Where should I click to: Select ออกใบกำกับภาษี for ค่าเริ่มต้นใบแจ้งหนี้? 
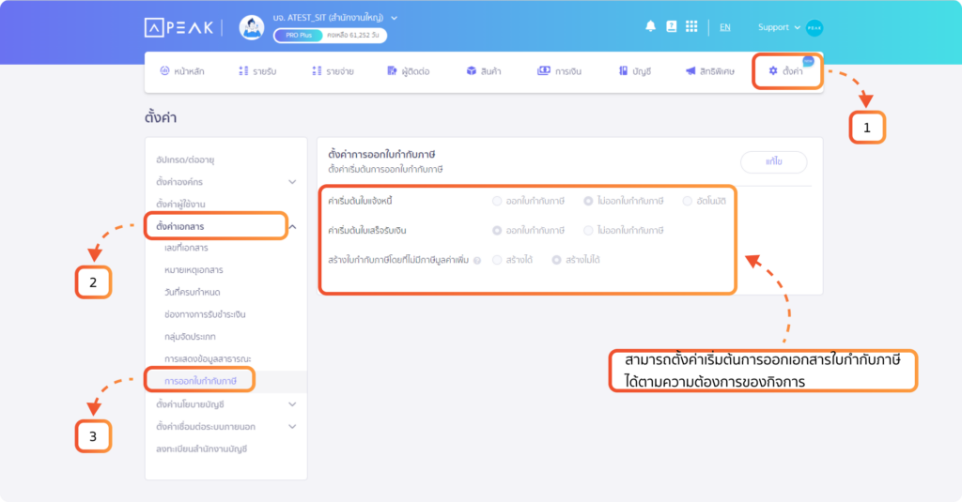[497, 201]
